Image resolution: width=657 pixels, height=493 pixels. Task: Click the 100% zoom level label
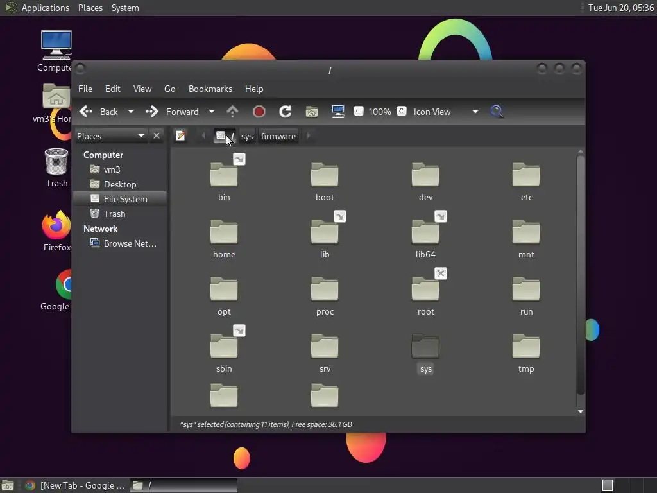click(x=380, y=112)
